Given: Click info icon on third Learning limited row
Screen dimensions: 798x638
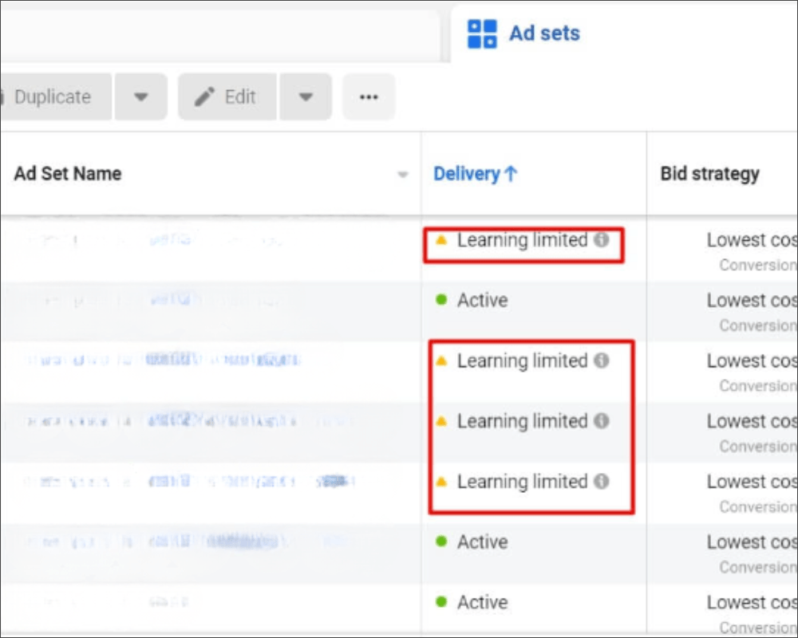Looking at the screenshot, I should (602, 421).
